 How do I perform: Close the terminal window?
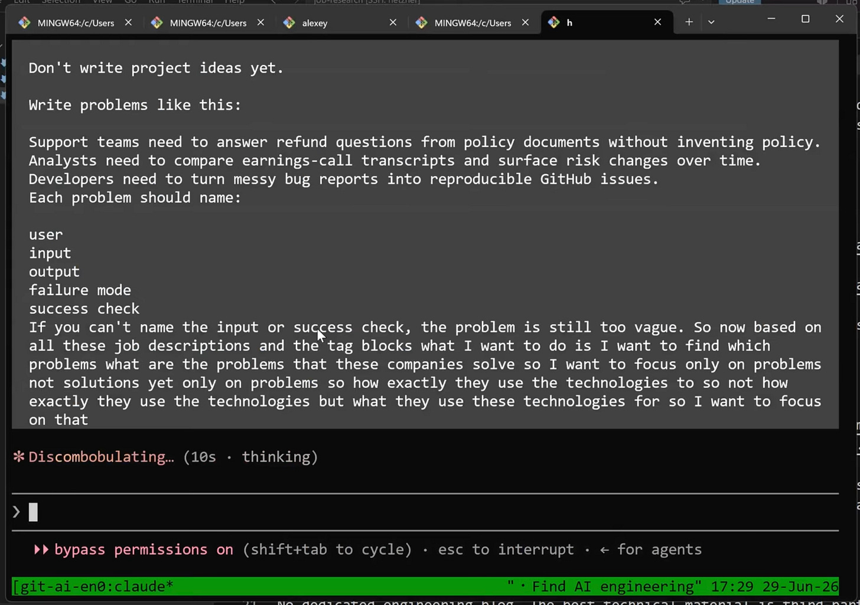(839, 19)
